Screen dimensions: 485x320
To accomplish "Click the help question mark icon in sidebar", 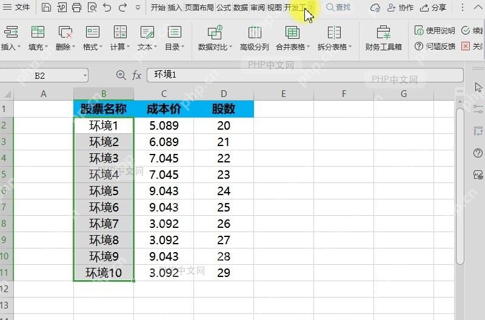I will 478,153.
